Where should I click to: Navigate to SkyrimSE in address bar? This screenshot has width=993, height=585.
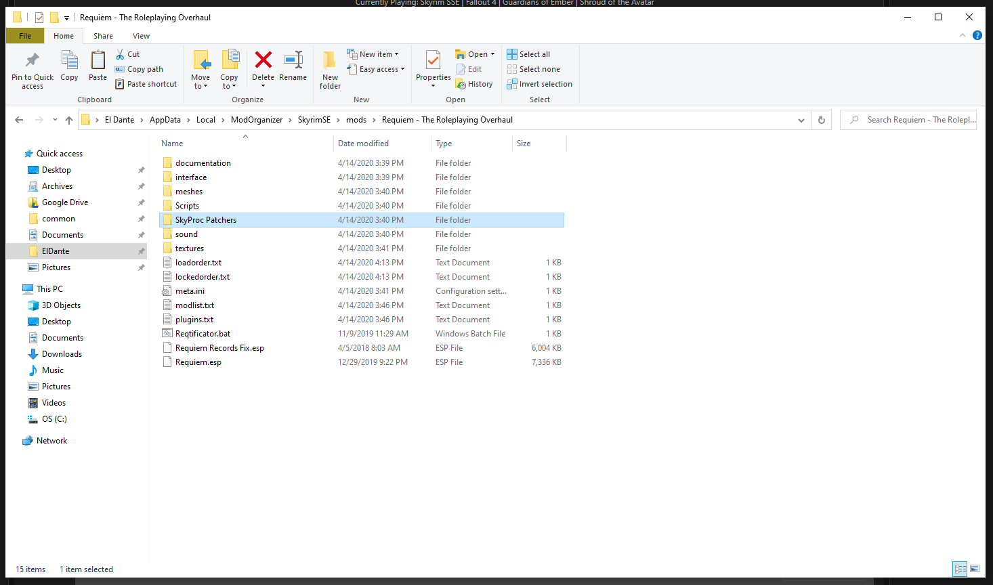pos(314,120)
